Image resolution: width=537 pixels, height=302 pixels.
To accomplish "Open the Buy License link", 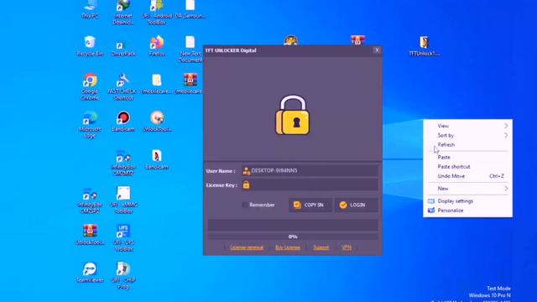I will click(287, 247).
